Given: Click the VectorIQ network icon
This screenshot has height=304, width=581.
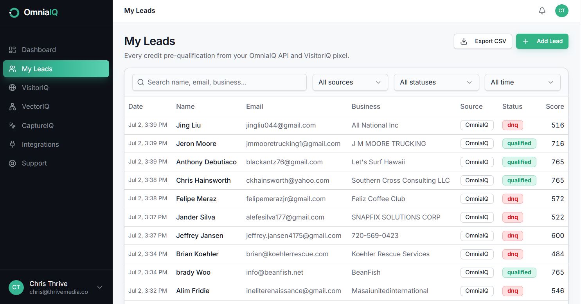Looking at the screenshot, I should pos(13,106).
